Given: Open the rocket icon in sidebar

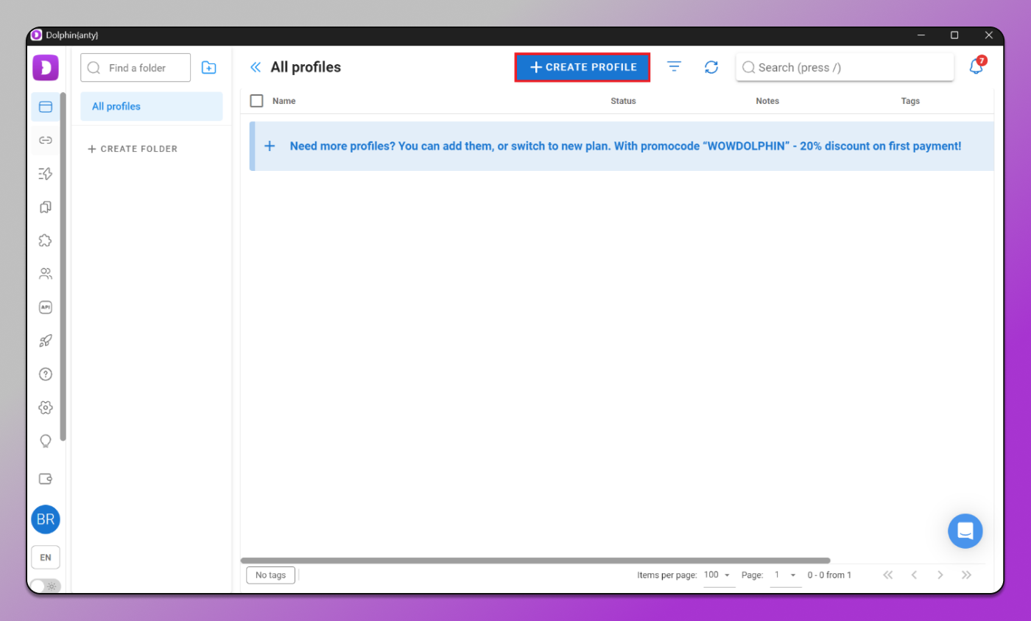Looking at the screenshot, I should tap(46, 340).
